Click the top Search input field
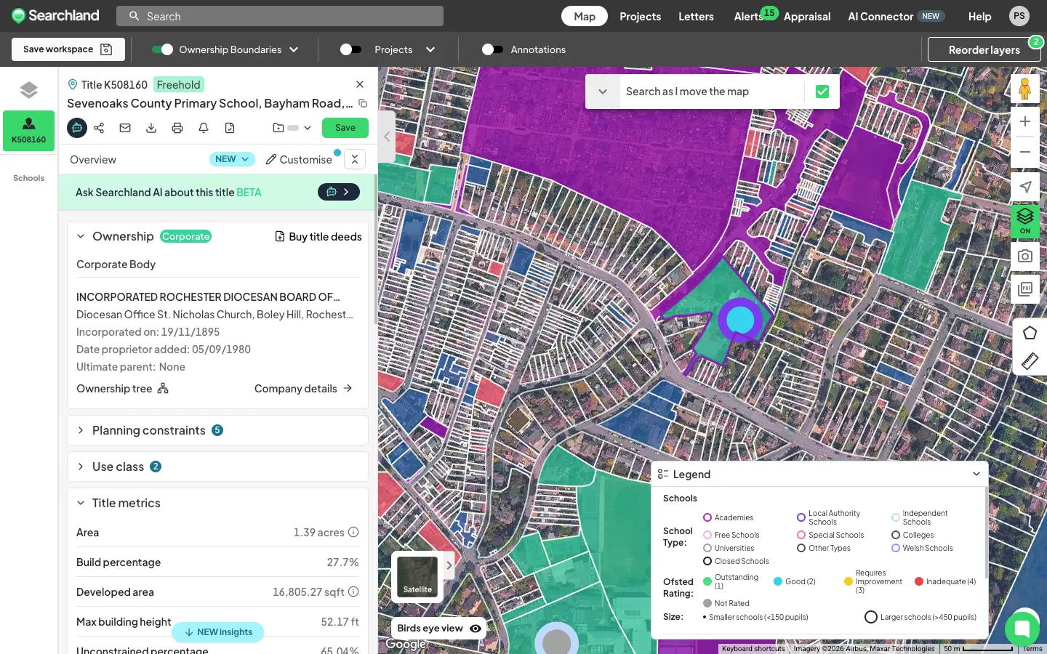The image size is (1047, 654). [280, 16]
